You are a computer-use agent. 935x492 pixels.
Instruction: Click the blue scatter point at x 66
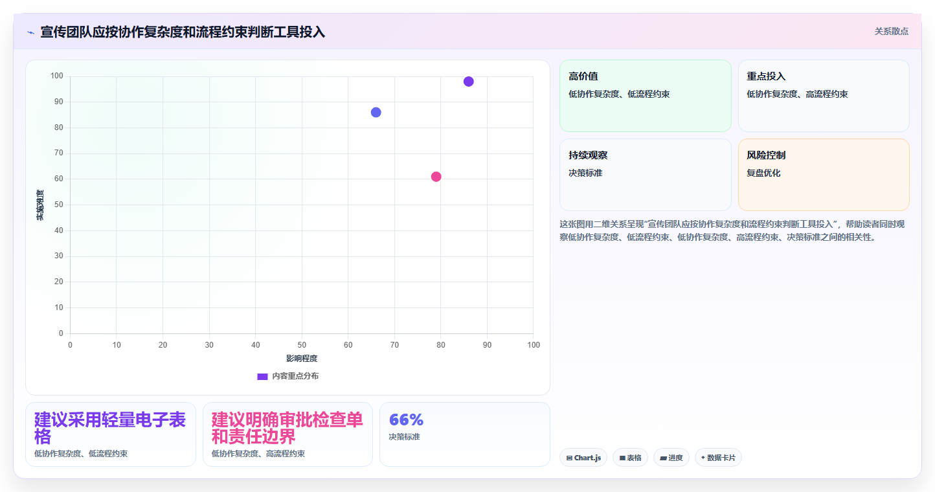pyautogui.click(x=376, y=113)
